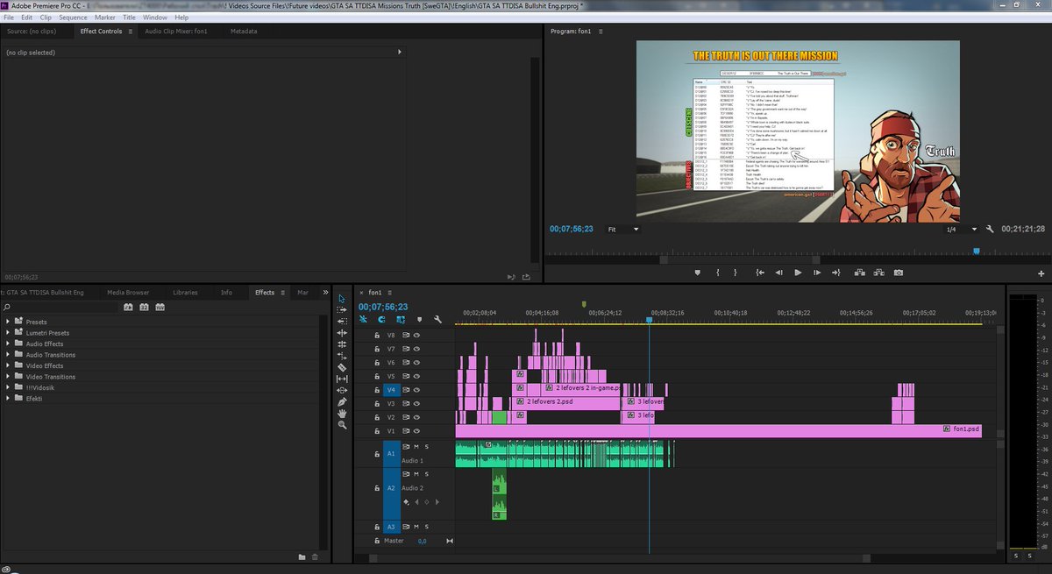Hide track V8 output eye
The height and width of the screenshot is (574, 1052).
pos(417,335)
